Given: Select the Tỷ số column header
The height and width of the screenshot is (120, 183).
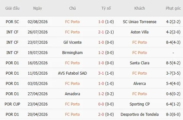Looking at the screenshot, I should 106,8.
